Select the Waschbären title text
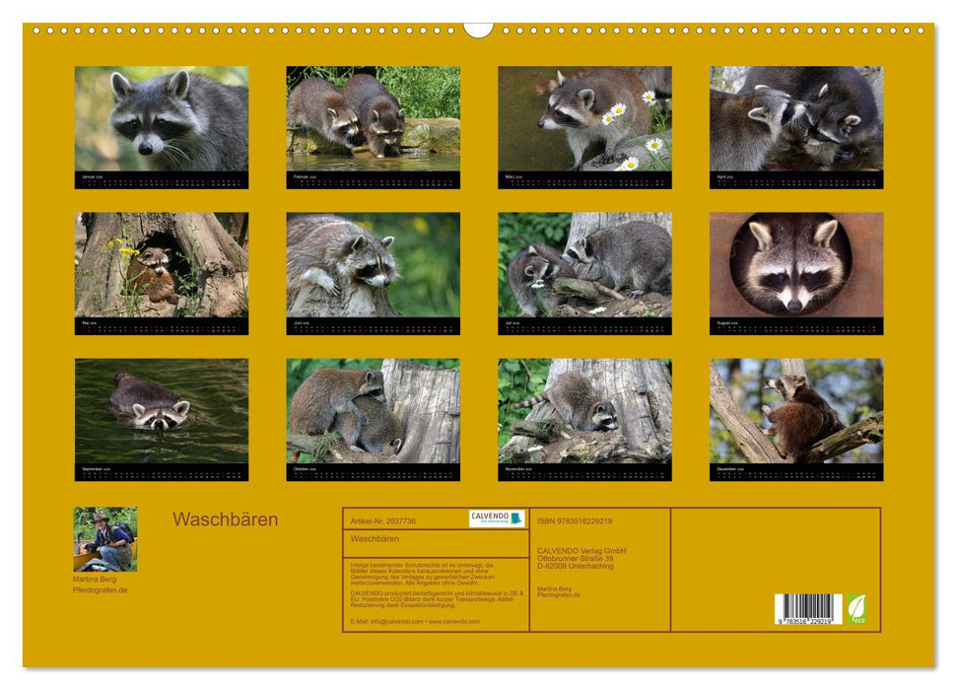 click(227, 517)
